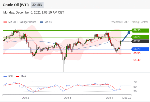Select the 69.30 green resistance label
Viewport: 150px width, 102px height.
tap(140, 30)
